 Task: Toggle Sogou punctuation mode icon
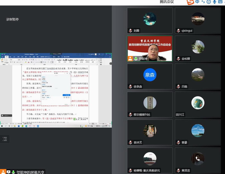203,2
